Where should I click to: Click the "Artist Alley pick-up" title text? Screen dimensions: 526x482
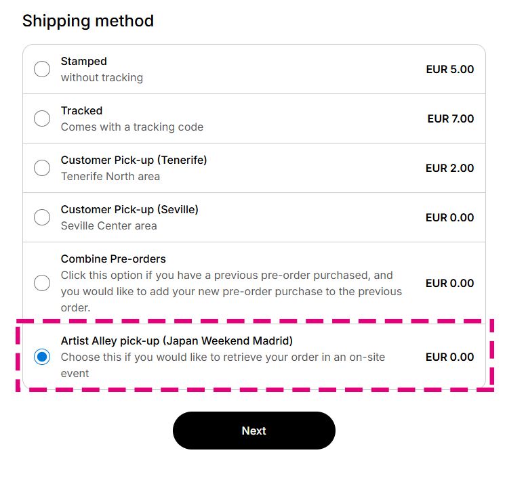176,340
